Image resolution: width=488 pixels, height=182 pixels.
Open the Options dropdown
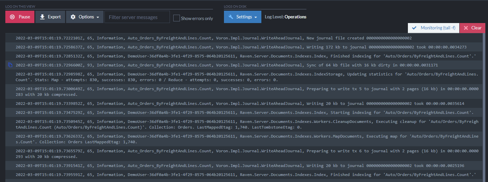[85, 17]
